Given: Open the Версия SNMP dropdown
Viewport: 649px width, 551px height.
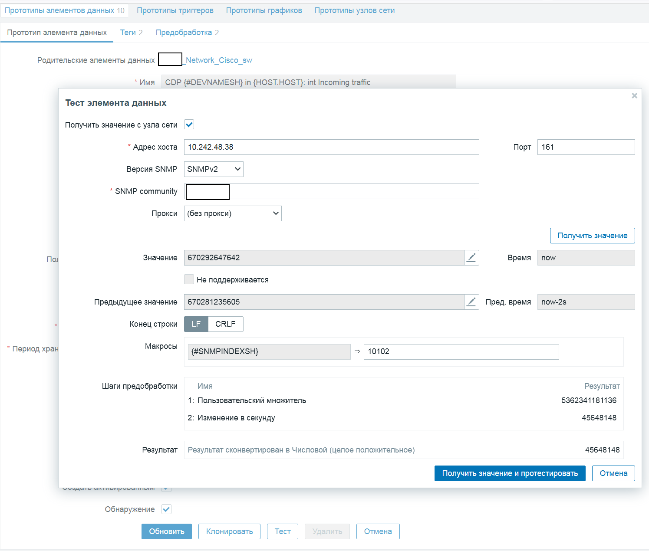Looking at the screenshot, I should 214,169.
